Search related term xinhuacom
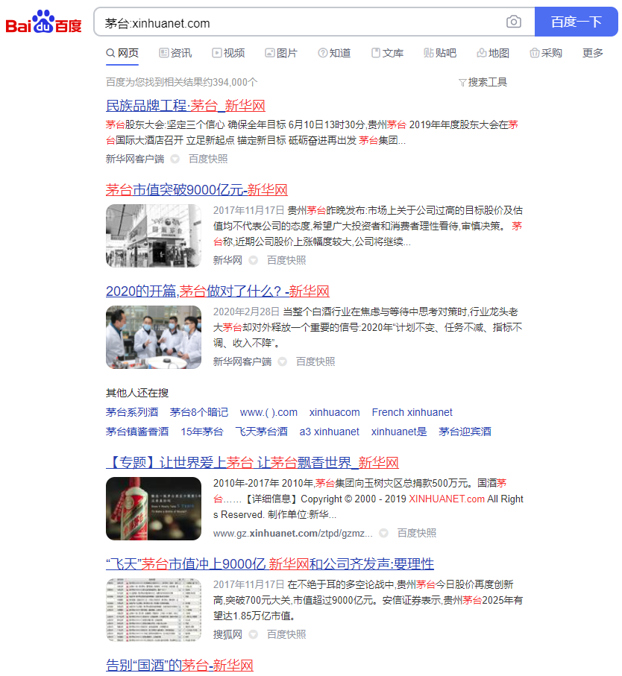622x676 pixels. [x=334, y=412]
